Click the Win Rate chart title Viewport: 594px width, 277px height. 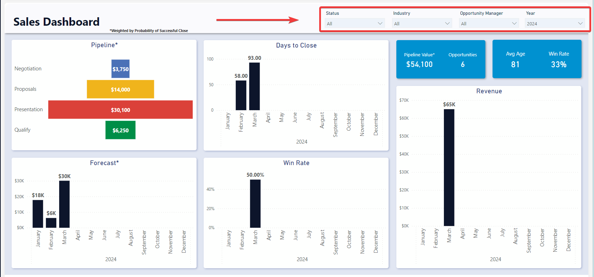coord(296,163)
